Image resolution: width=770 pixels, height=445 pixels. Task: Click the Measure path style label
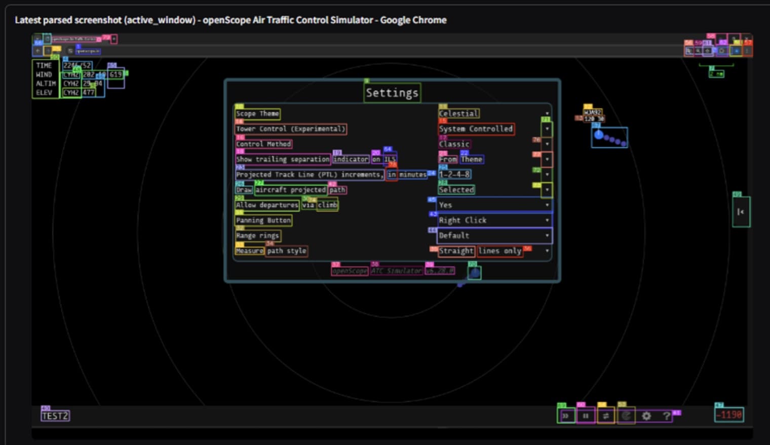[271, 251]
